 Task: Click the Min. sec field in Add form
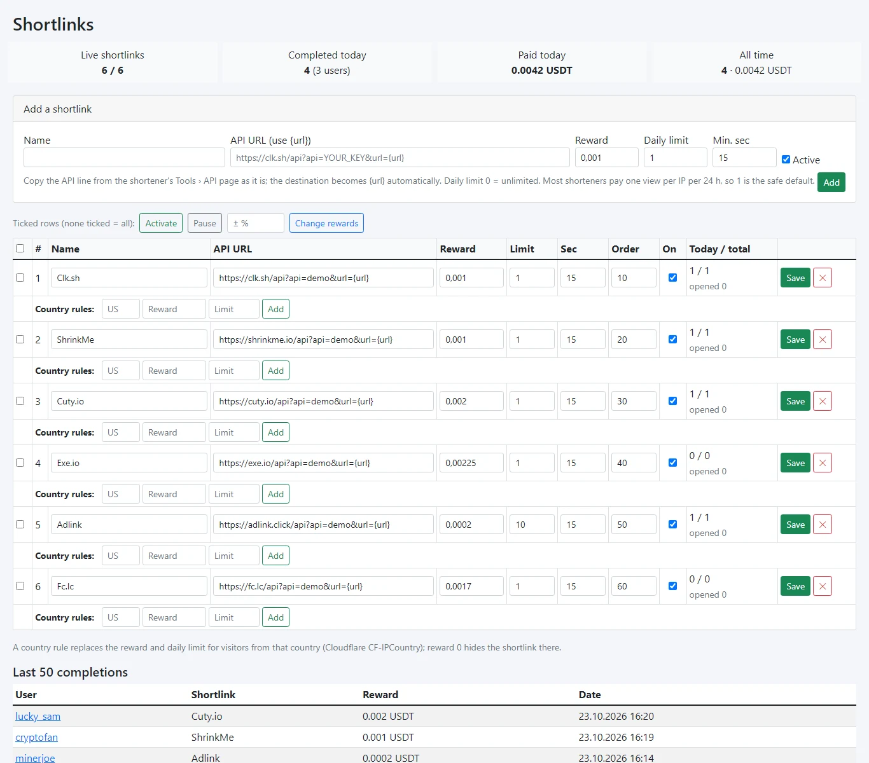pyautogui.click(x=744, y=158)
